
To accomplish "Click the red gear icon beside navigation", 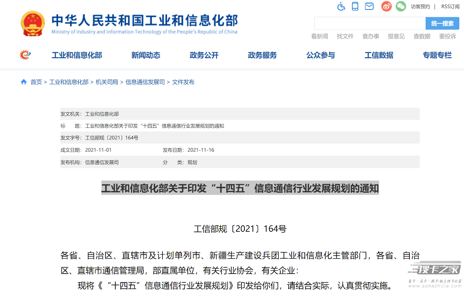I will 25,55.
